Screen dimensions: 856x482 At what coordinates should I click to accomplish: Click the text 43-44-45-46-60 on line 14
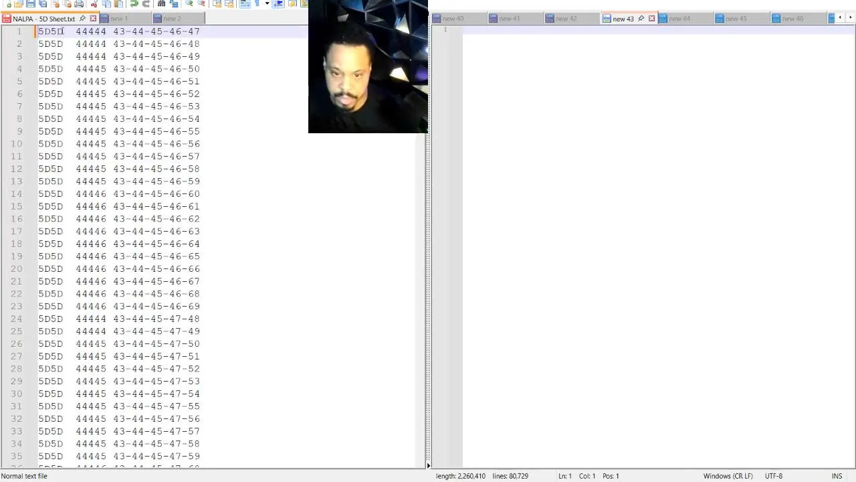156,194
